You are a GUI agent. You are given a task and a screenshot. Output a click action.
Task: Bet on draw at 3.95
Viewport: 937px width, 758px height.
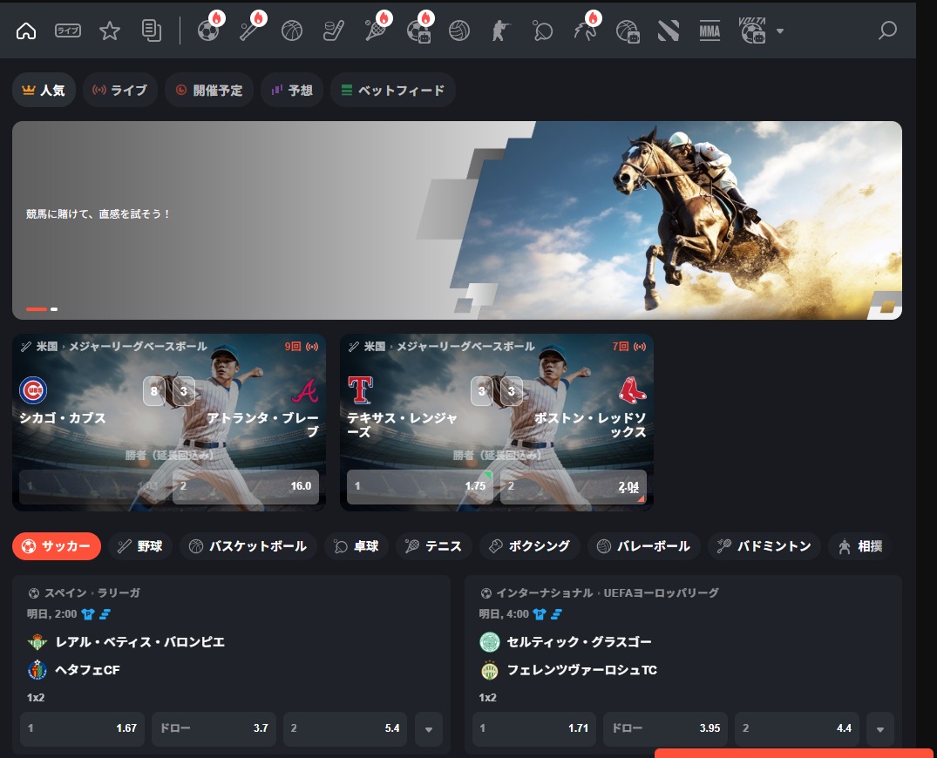click(666, 728)
